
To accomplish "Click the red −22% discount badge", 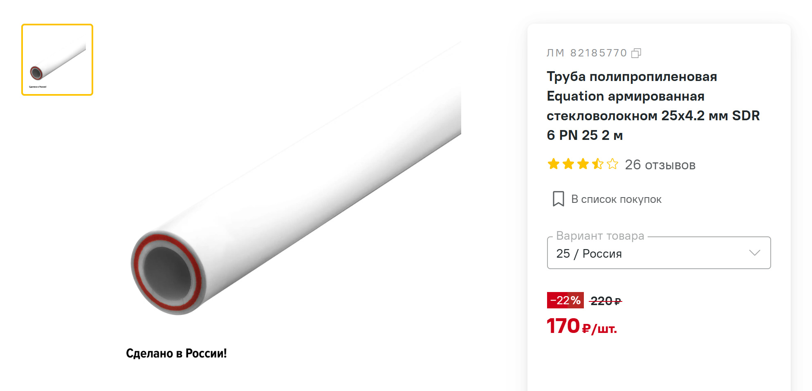I will (x=565, y=300).
